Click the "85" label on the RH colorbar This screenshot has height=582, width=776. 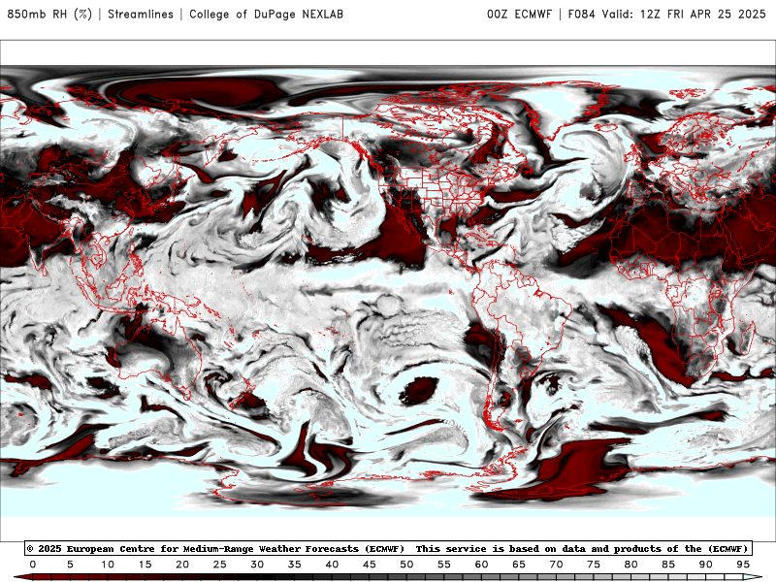[668, 565]
